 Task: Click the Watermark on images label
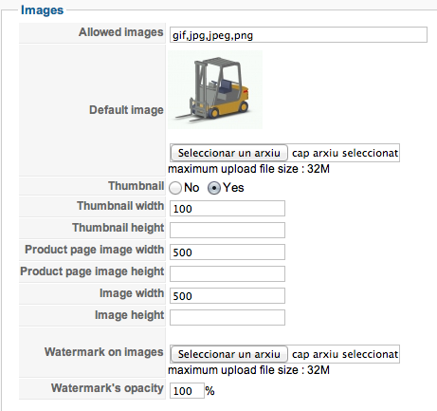(x=104, y=352)
